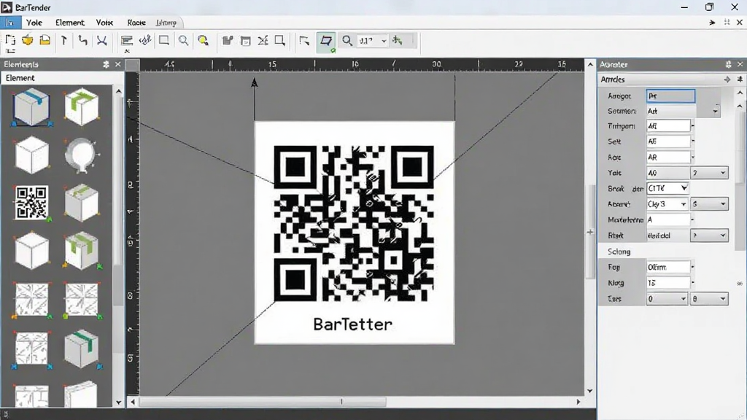Image resolution: width=747 pixels, height=420 pixels.
Task: Click the Element header in Elements panel
Action: (20, 77)
